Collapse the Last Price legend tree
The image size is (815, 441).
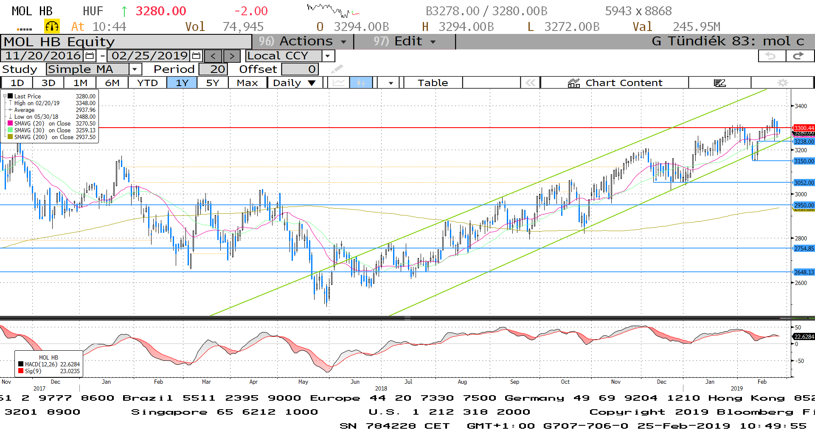click(x=5, y=96)
